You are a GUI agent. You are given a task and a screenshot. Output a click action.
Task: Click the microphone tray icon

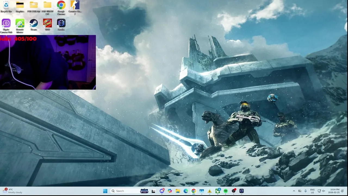click(306, 191)
